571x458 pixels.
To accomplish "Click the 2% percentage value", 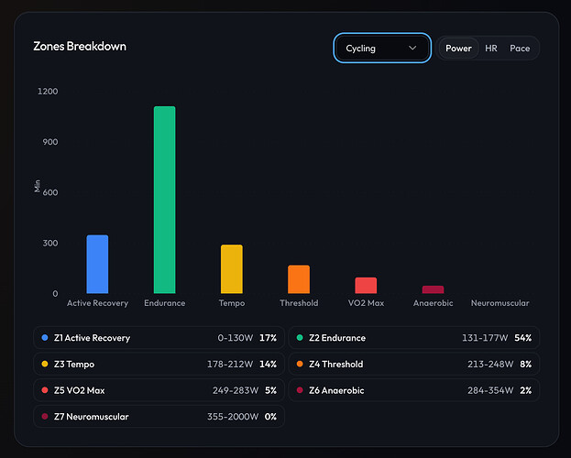I will pyautogui.click(x=526, y=390).
